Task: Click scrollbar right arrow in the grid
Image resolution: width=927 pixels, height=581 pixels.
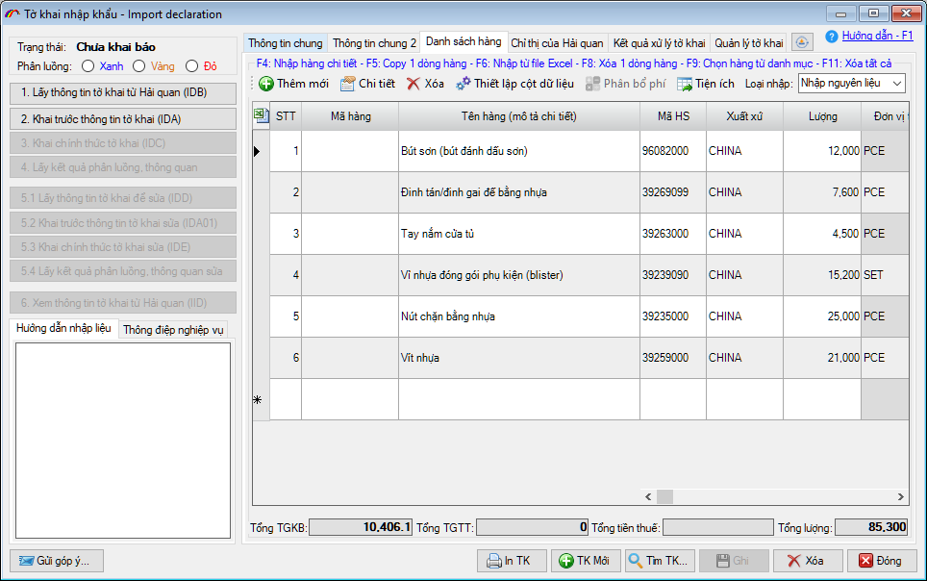Action: pos(900,497)
